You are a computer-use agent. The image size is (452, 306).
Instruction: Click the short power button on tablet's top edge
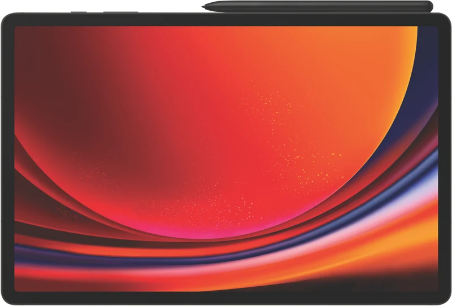[79, 12]
